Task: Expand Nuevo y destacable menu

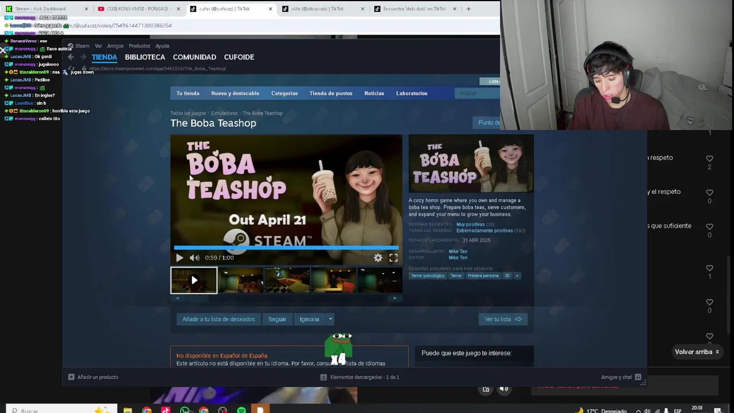Action: [x=235, y=93]
